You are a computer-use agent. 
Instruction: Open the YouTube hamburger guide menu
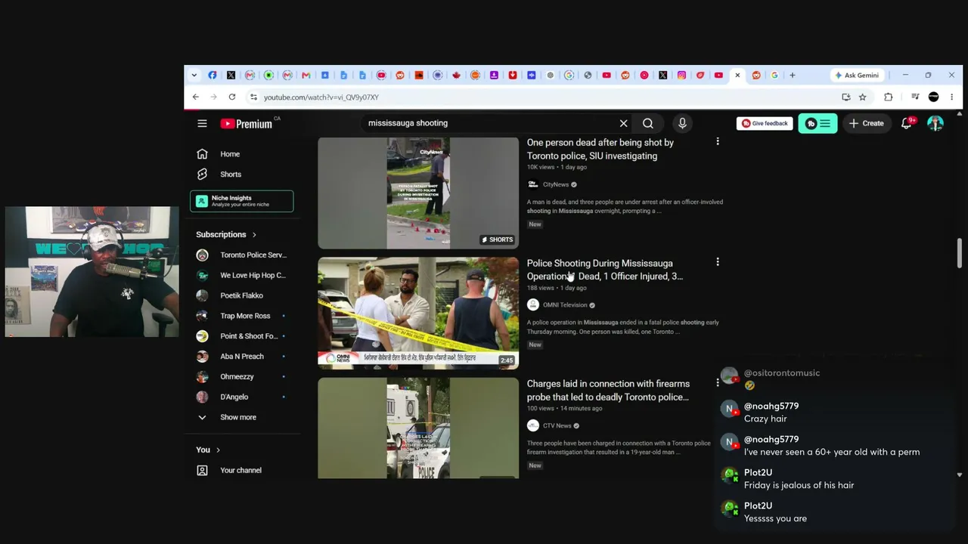[x=202, y=123]
